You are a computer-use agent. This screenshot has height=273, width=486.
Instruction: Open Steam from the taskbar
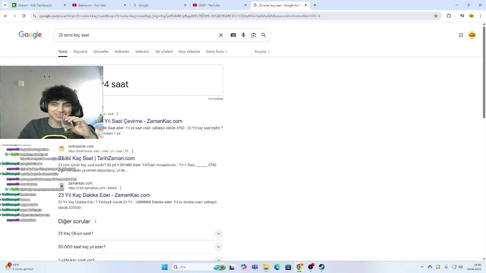point(322,267)
